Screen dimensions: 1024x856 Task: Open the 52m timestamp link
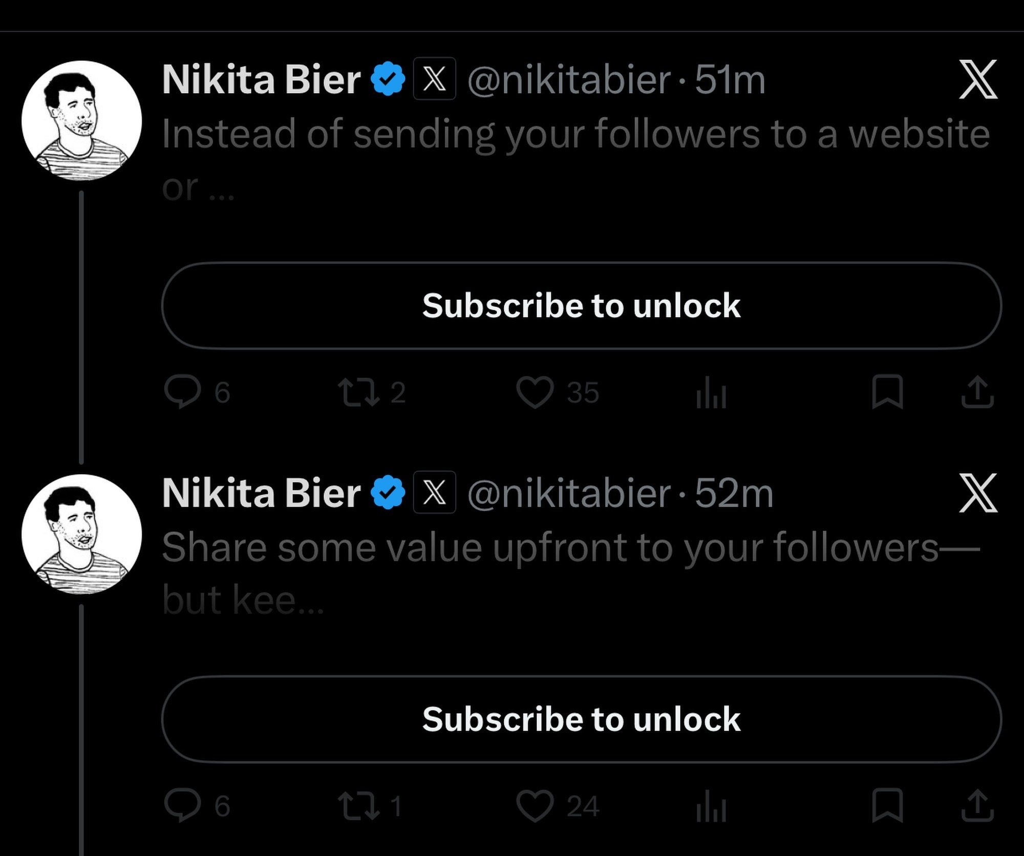[734, 494]
